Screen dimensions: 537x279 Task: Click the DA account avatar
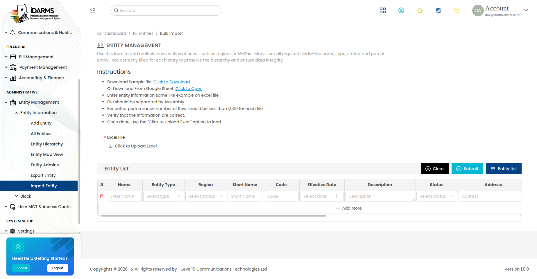pos(478,10)
